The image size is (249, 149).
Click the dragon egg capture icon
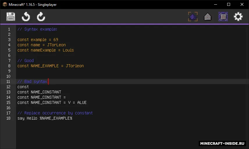193,17
